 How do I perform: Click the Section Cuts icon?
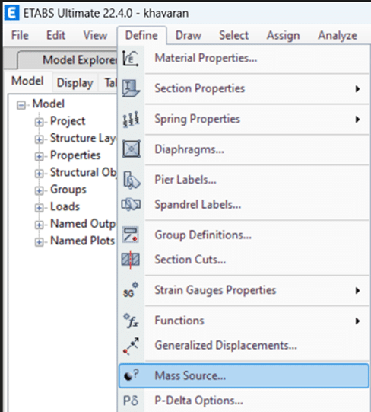(x=131, y=260)
